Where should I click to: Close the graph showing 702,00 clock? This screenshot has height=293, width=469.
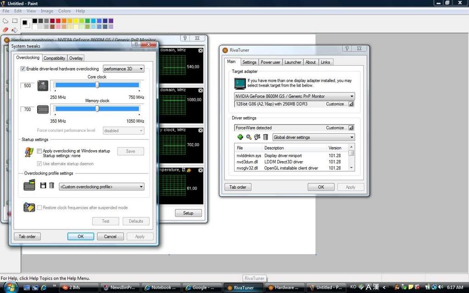(x=201, y=130)
